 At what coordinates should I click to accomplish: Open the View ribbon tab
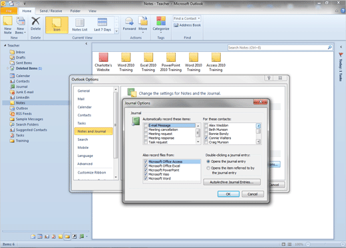92,11
